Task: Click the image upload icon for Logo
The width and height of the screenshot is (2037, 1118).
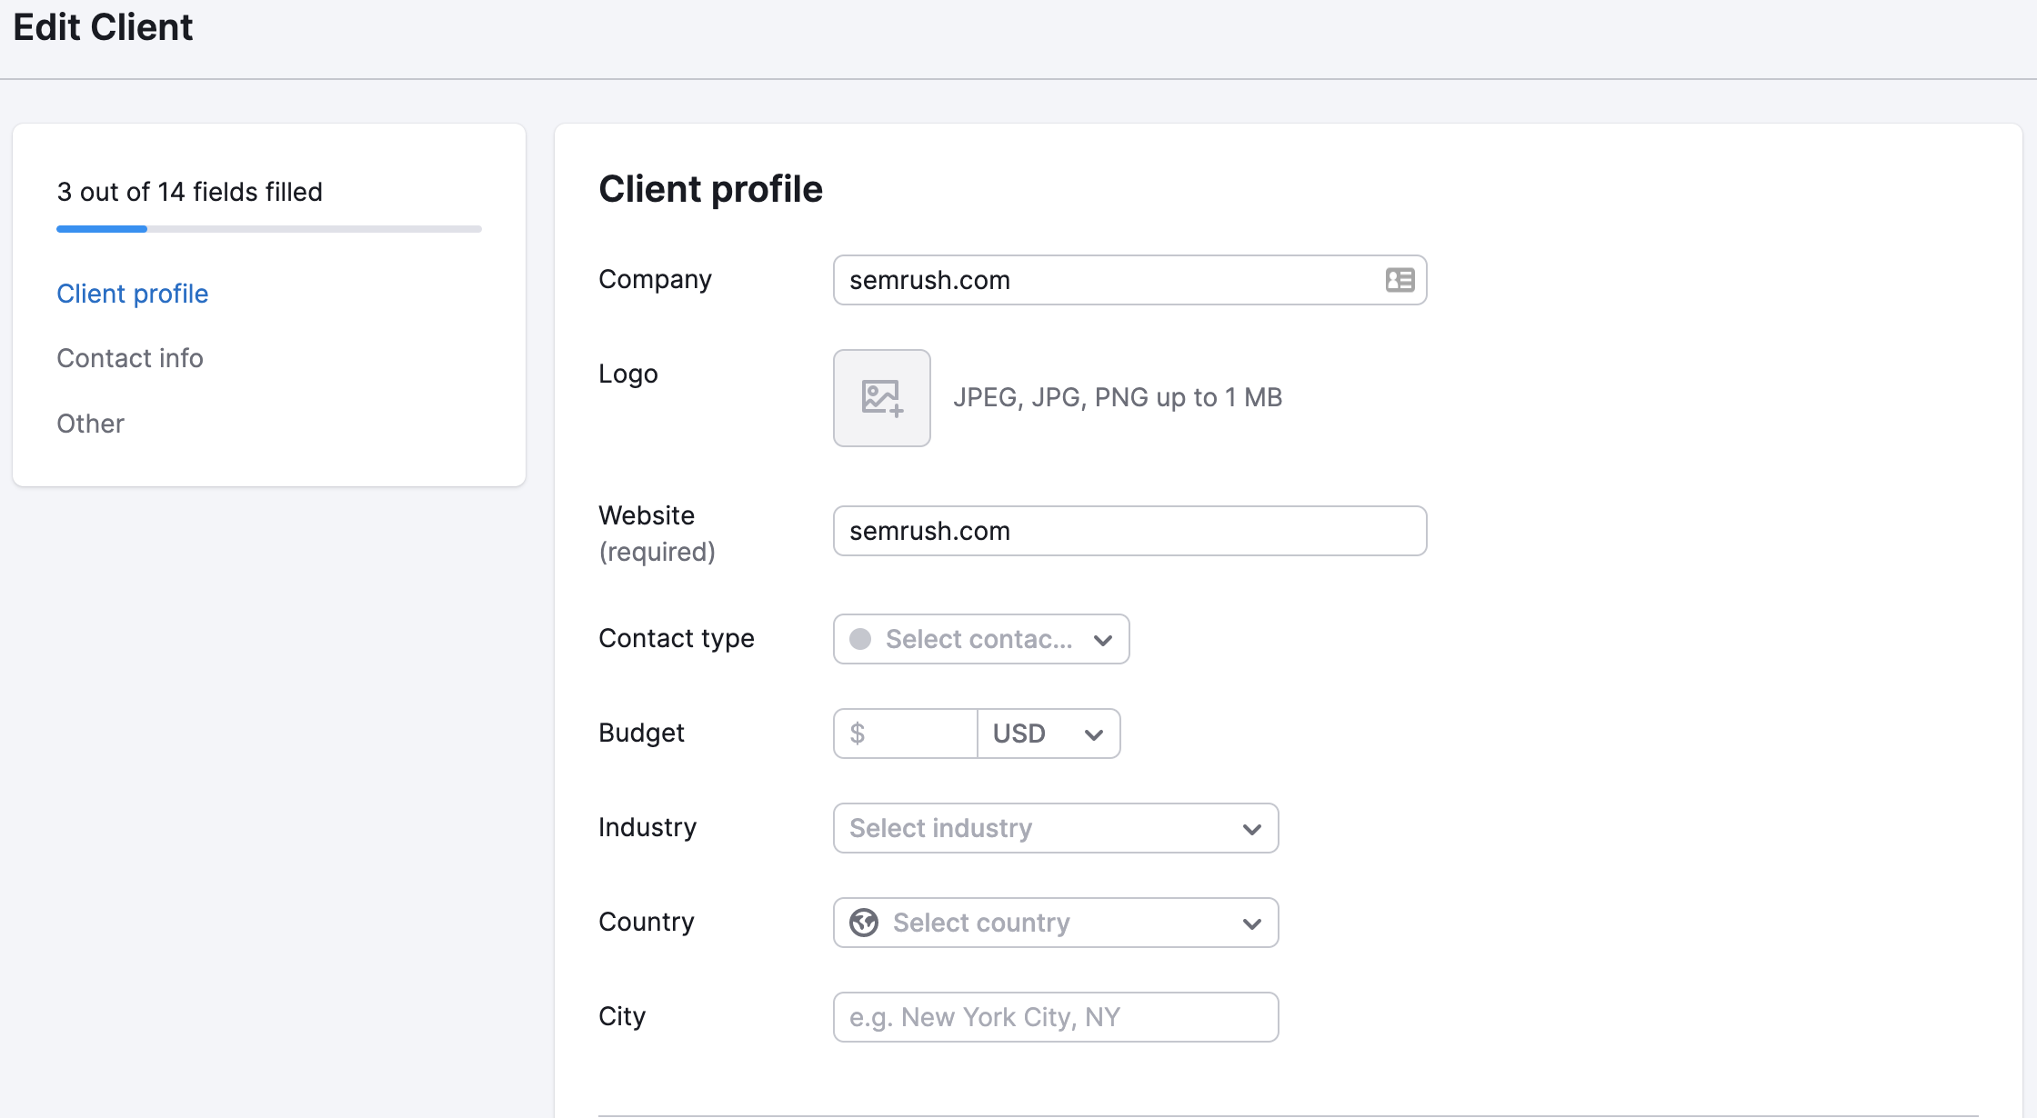Action: (881, 398)
